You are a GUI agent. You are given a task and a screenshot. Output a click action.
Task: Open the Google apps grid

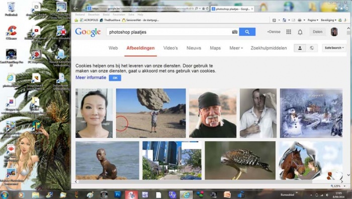tap(289, 32)
